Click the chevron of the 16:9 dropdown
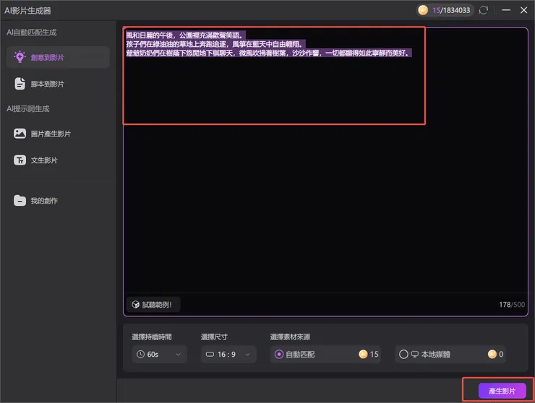Screen dimensions: 535x403 point(247,354)
